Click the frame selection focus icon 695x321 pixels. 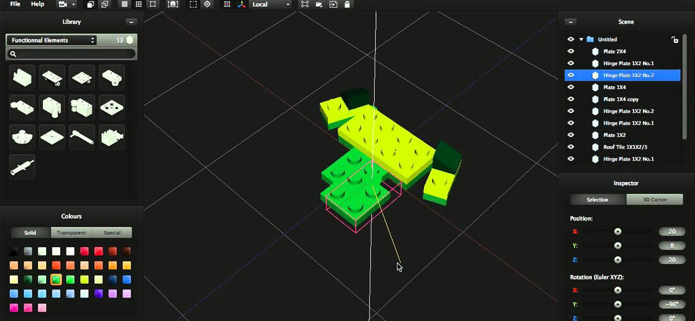(x=305, y=4)
